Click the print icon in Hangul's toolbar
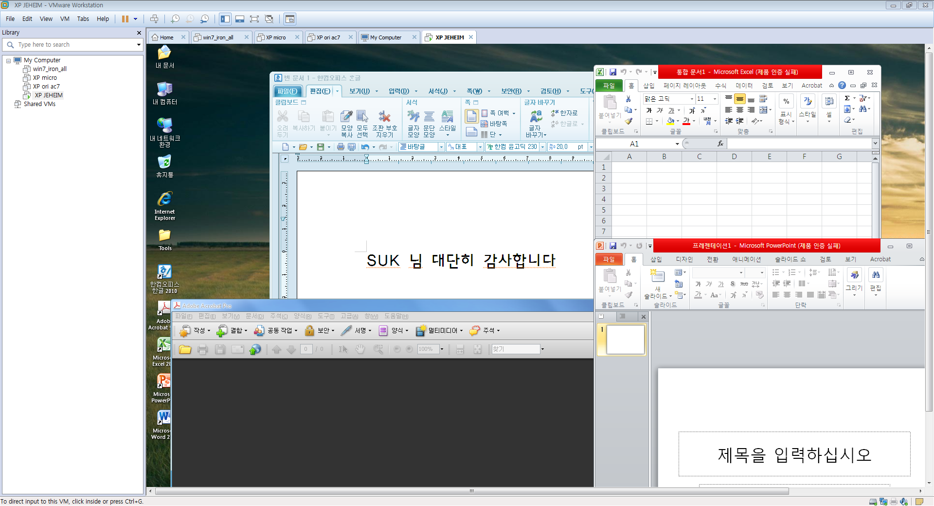 pos(341,147)
